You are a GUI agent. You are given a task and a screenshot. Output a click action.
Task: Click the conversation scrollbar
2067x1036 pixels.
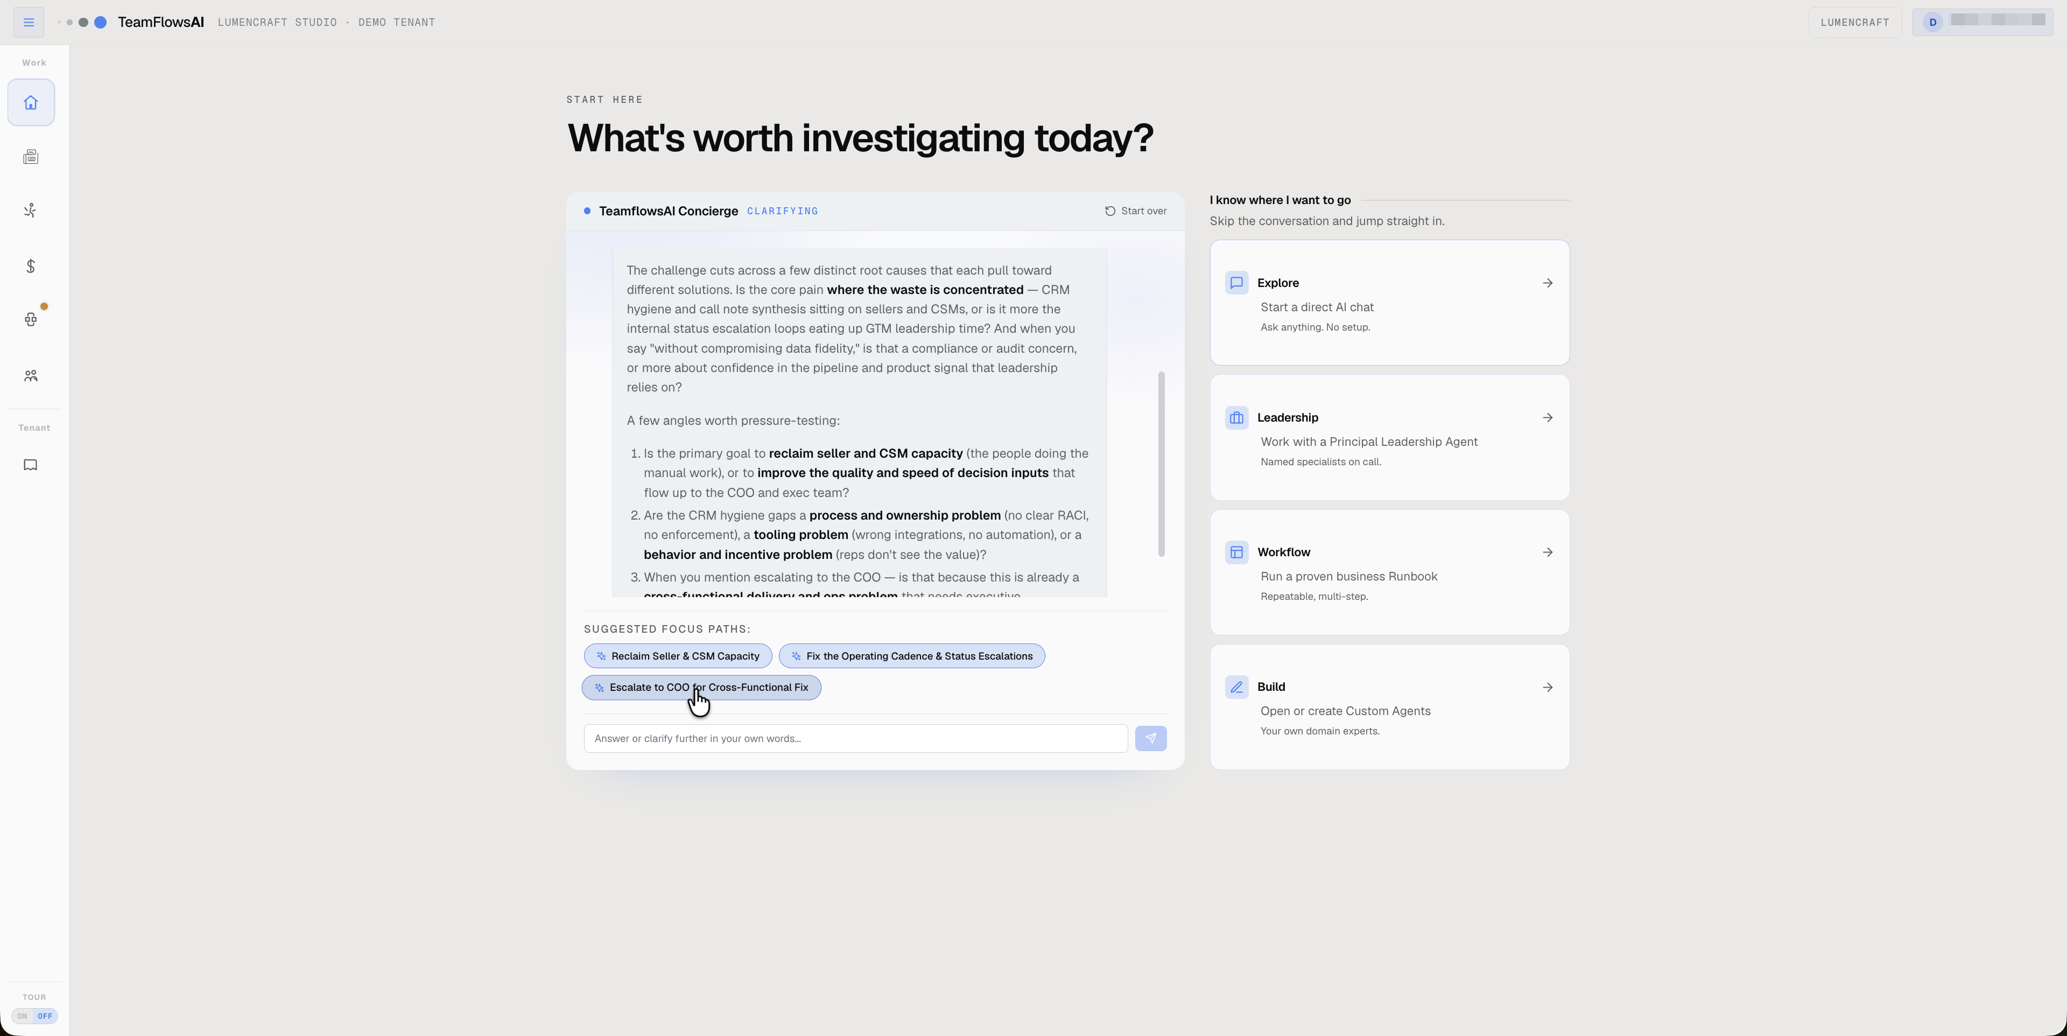(1161, 464)
